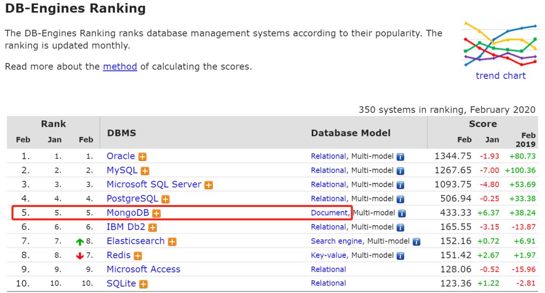Viewport: 545px width, 293px height.
Task: Open the 'method' link
Action: pos(120,66)
